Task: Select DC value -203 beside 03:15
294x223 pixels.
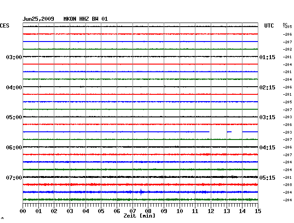Action: point(287,117)
